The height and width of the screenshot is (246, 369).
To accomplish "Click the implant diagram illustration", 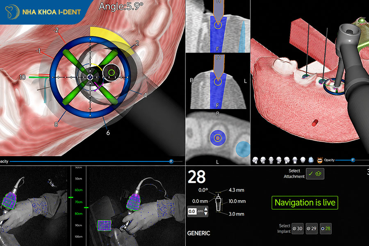I will pyautogui.click(x=218, y=202).
